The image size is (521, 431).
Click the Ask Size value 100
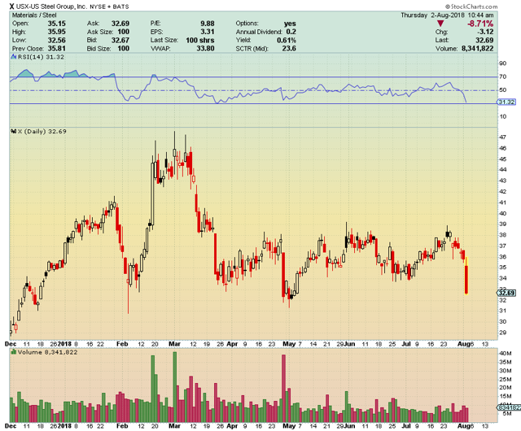123,32
